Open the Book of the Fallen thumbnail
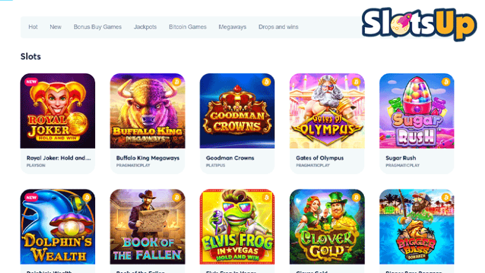This screenshot has height=273, width=485. [147, 226]
